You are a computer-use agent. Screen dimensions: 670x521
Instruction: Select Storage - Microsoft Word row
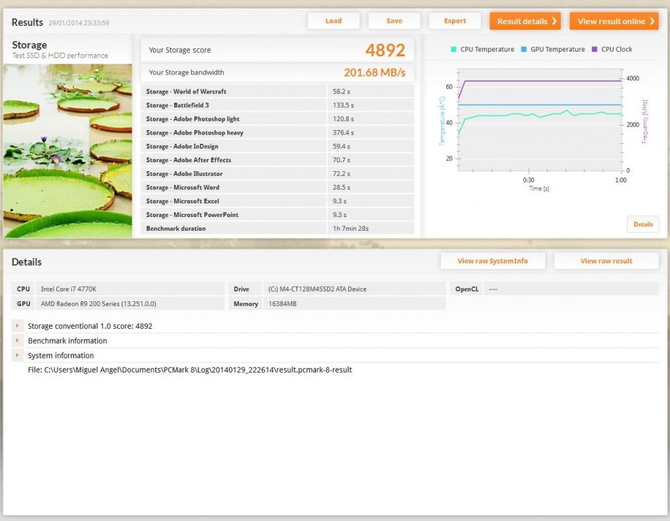277,187
